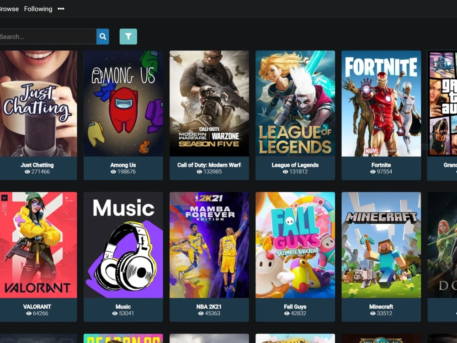457x343 pixels.
Task: Click the 33512 viewer count
Action: [x=384, y=313]
